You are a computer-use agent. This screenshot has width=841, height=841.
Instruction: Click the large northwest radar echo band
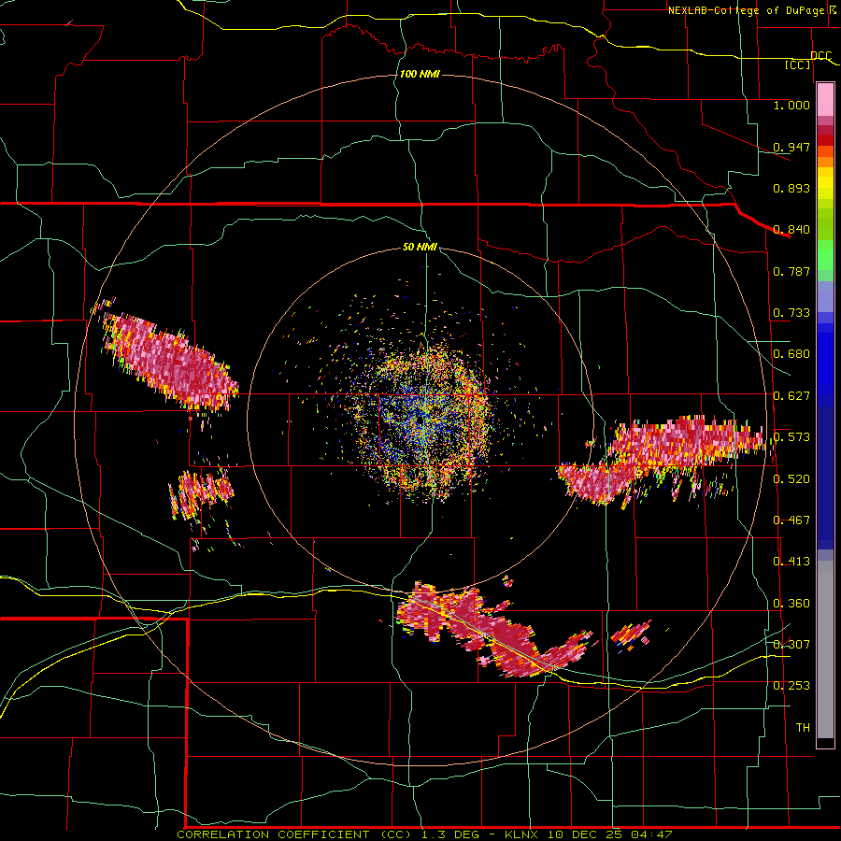click(169, 362)
